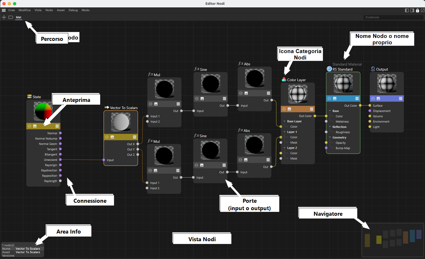Toggle preview image icon on the Output node
The image size is (425, 259).
(x=378, y=98)
